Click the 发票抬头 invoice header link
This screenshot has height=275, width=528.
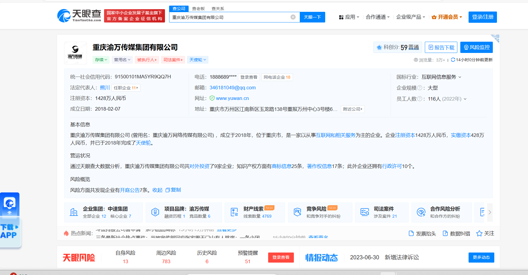(x=422, y=234)
